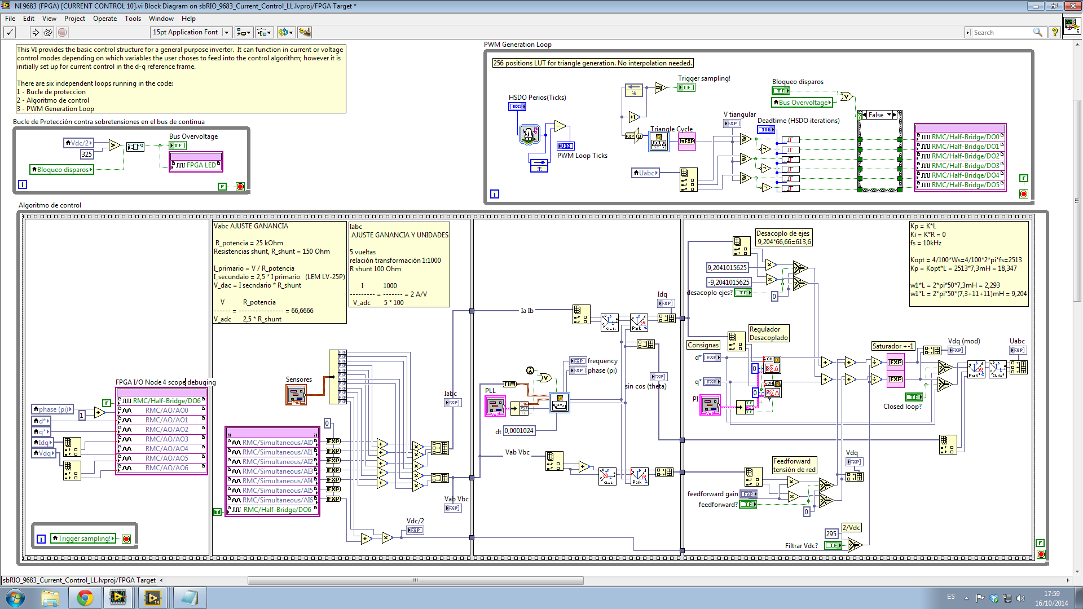Viewport: 1083px width, 609px height.
Task: Open the Distribute Objects toolbar menu
Action: click(x=264, y=33)
